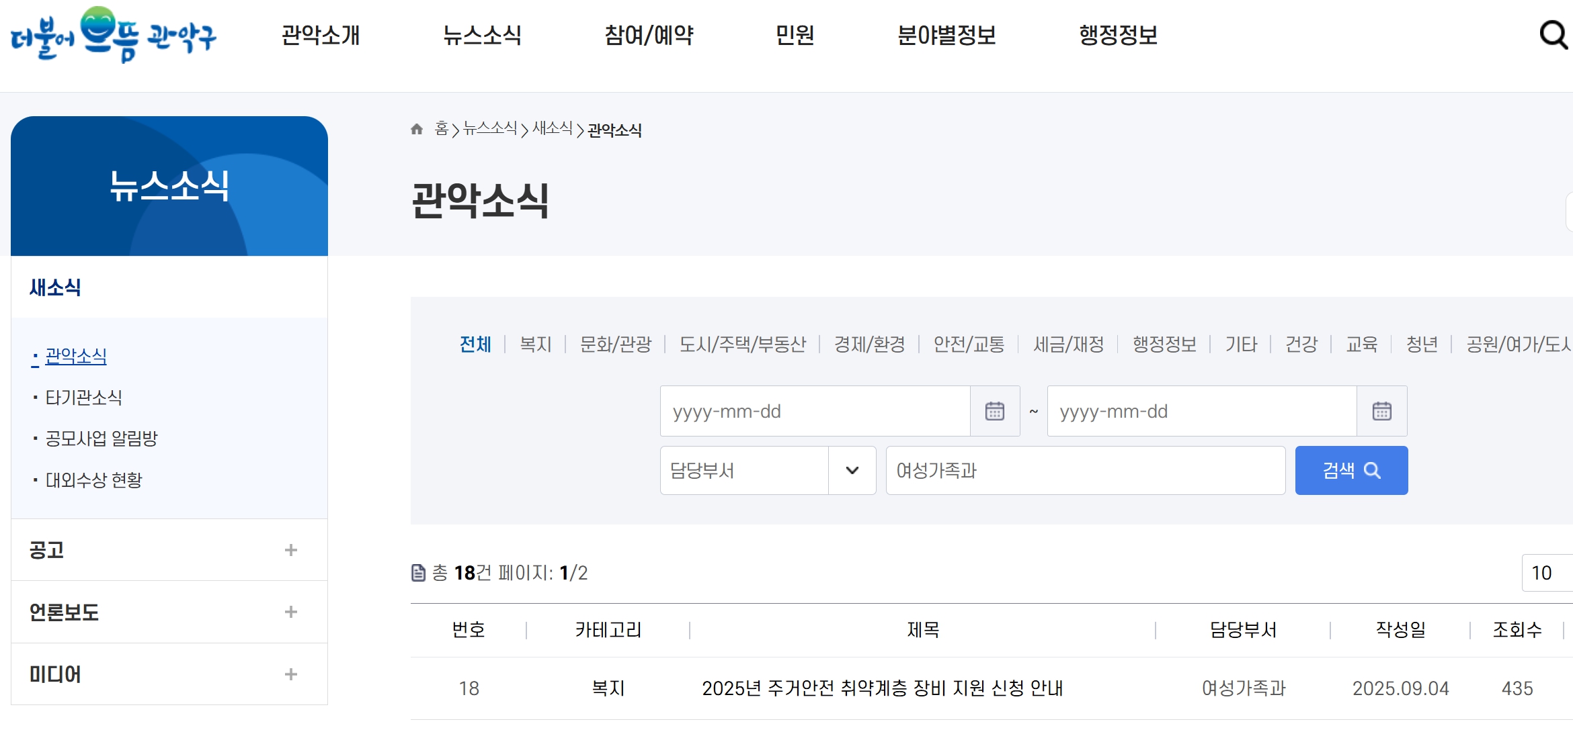Click the home icon in the breadcrumb
This screenshot has width=1573, height=730.
[415, 130]
